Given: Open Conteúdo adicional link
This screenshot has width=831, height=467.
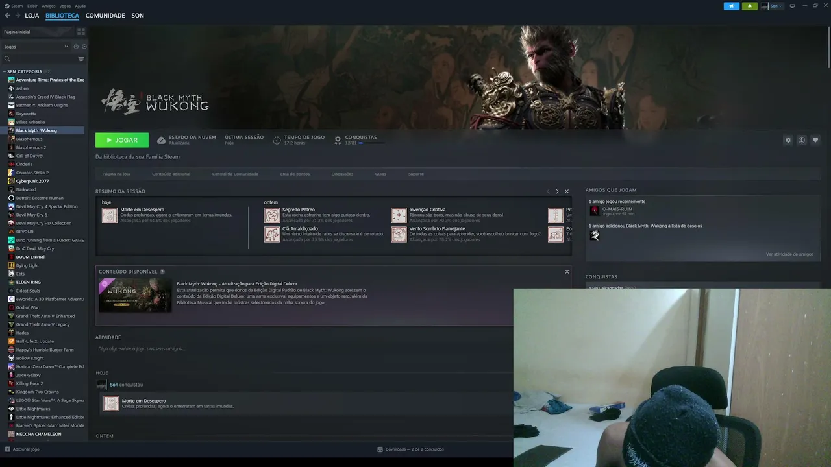Looking at the screenshot, I should 171,174.
